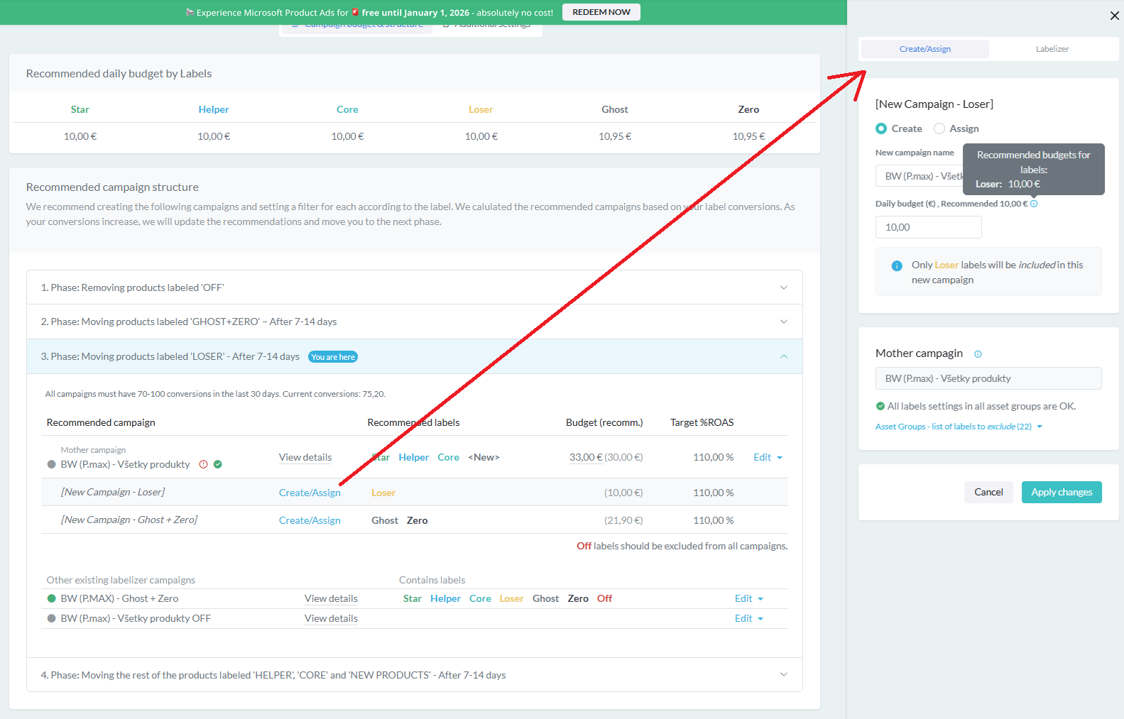
Task: Click the green checkmark icon beside Všetky produkty
Action: pyautogui.click(x=218, y=464)
